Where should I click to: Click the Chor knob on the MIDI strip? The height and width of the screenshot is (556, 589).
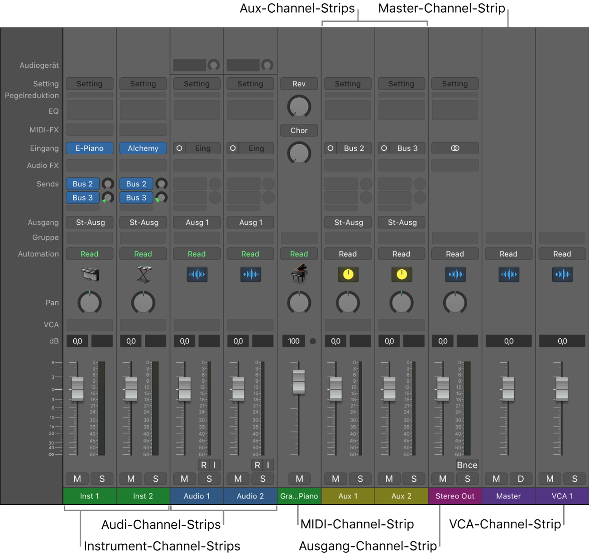(x=299, y=153)
